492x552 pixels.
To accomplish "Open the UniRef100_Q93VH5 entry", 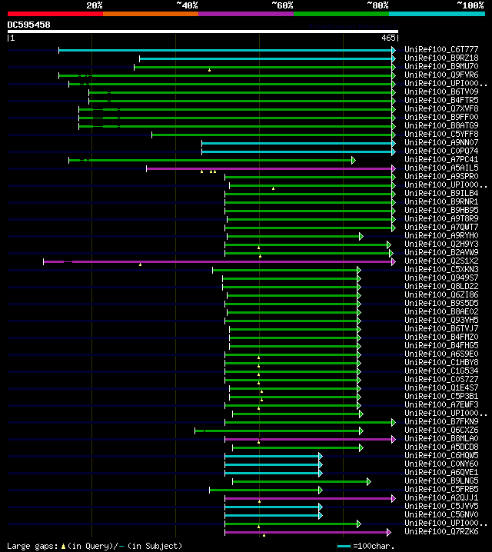I will tap(441, 320).
